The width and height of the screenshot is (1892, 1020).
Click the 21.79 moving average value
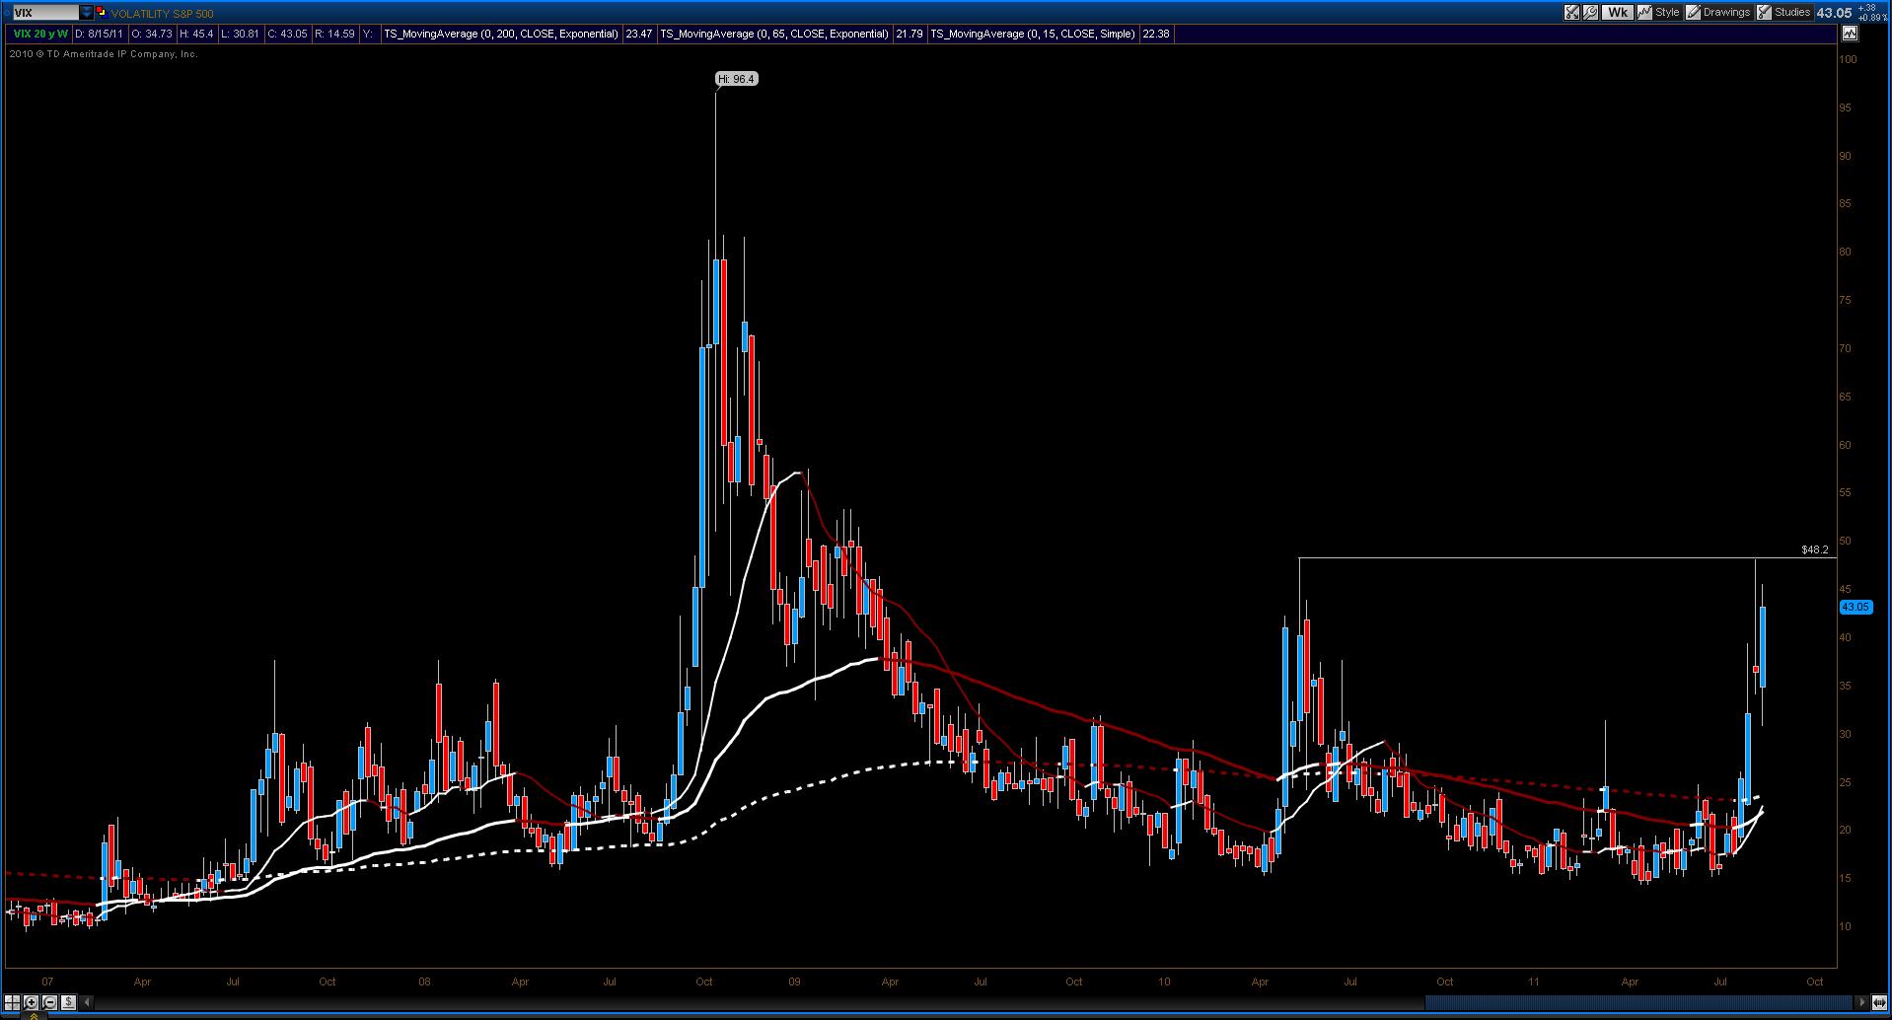pyautogui.click(x=910, y=34)
